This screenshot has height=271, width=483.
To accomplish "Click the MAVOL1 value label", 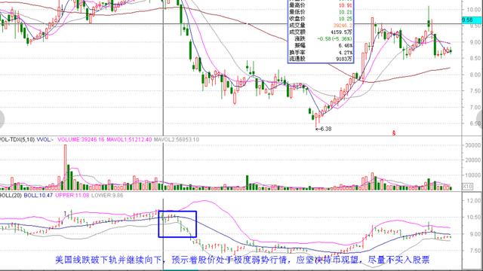I will tap(129, 139).
